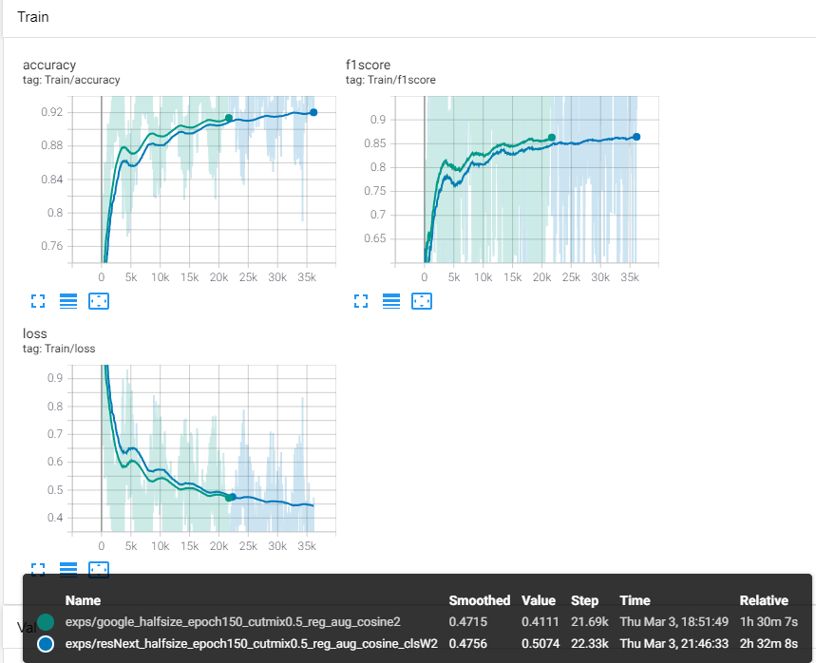Fit accuracy chart domain to data

[x=99, y=301]
